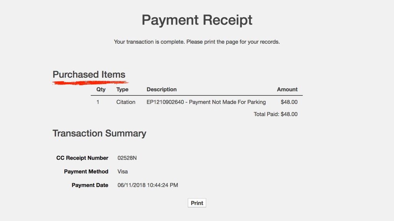394x221 pixels.
Task: Click the Visa payment method value
Action: pos(123,172)
